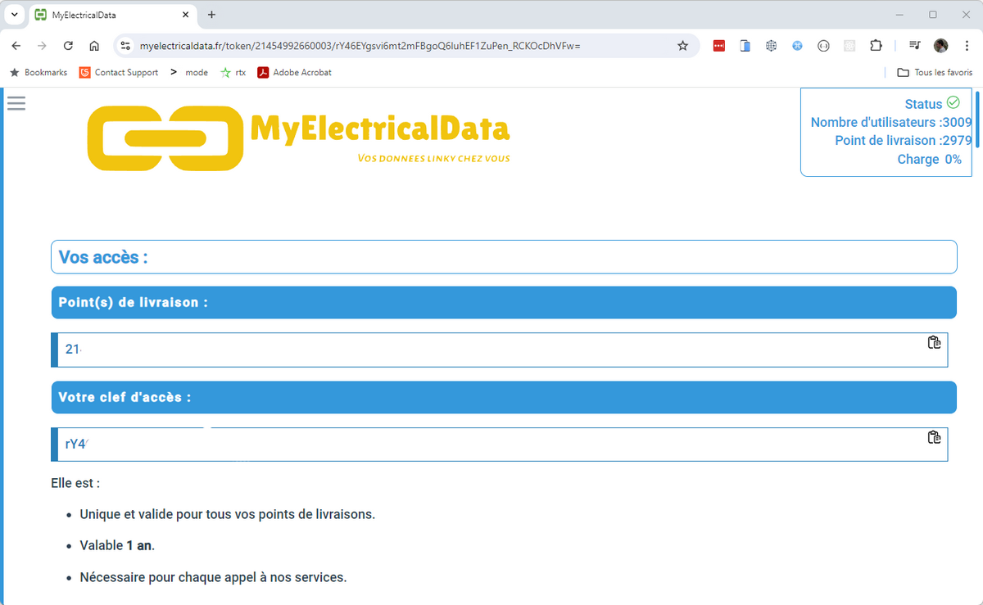Minimize the Chrome window
This screenshot has height=605, width=983.
tap(899, 15)
